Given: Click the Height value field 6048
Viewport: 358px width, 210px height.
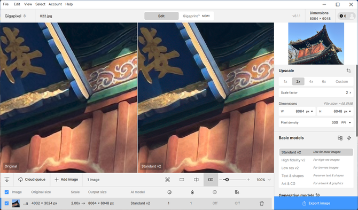Looking at the screenshot, I should [338, 111].
